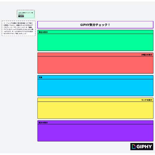
Task: Click the empty left part of the red header strip
Action: (80, 55)
